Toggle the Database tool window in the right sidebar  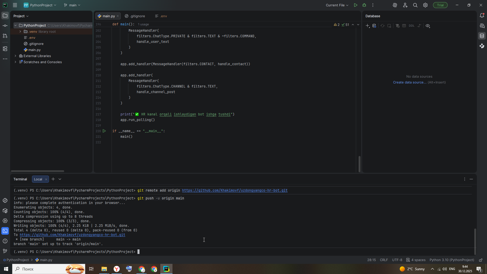click(482, 36)
